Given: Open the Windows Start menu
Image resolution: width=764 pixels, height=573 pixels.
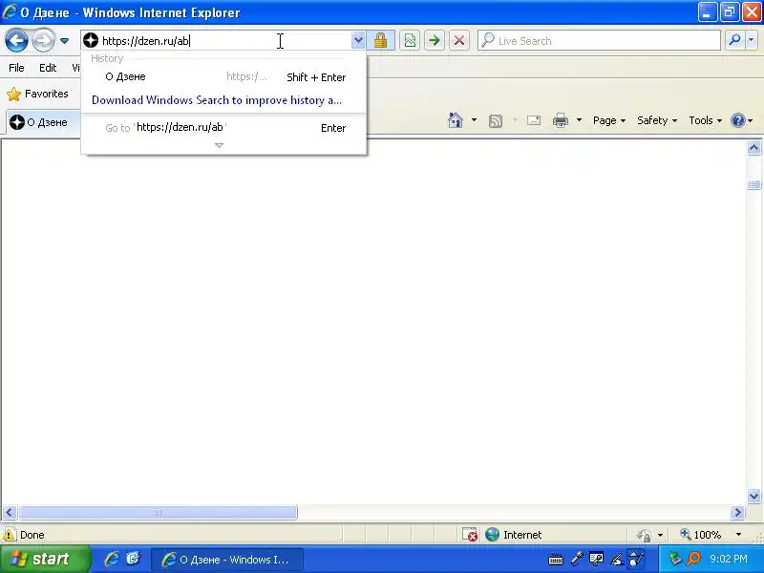Looking at the screenshot, I should click(x=45, y=559).
